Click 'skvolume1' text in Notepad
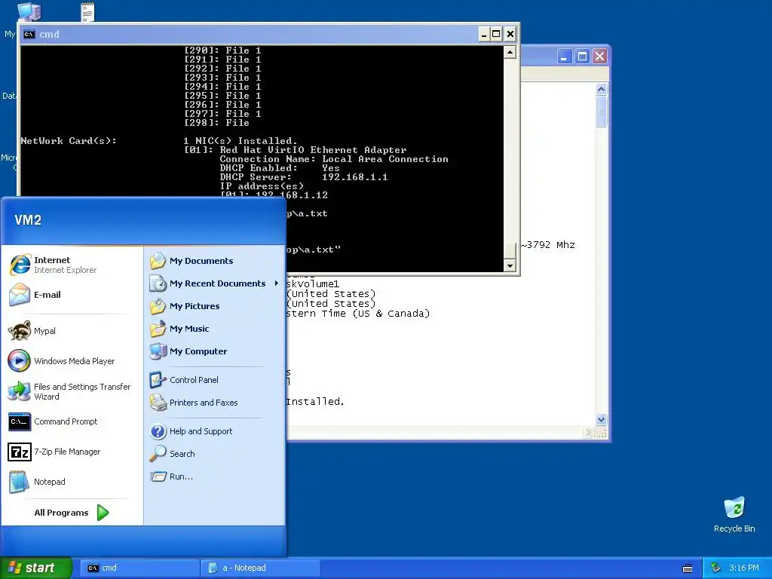The image size is (772, 579). tap(312, 284)
